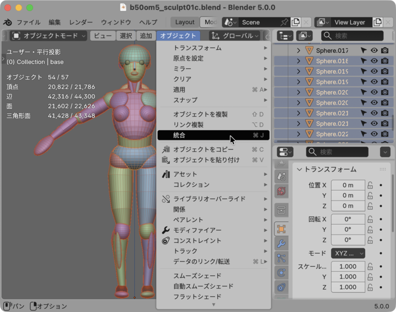Lock the 回転 X rotation field

coord(370,219)
